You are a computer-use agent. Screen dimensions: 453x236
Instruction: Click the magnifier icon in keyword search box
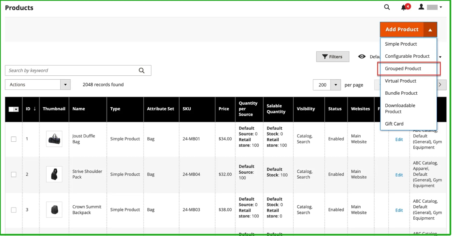point(141,71)
